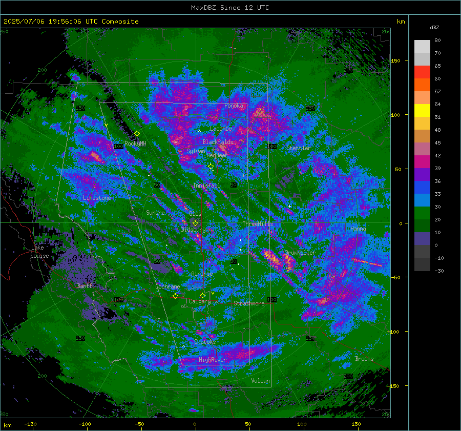Click the Ponoka city label
Screen dimensions: 461x431
pos(234,106)
